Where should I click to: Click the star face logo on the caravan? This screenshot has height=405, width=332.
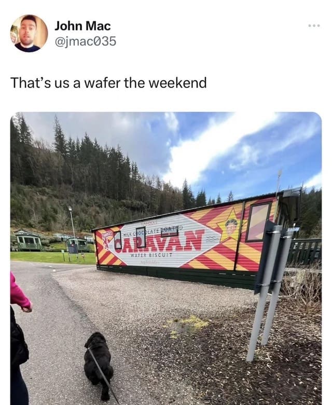point(231,225)
